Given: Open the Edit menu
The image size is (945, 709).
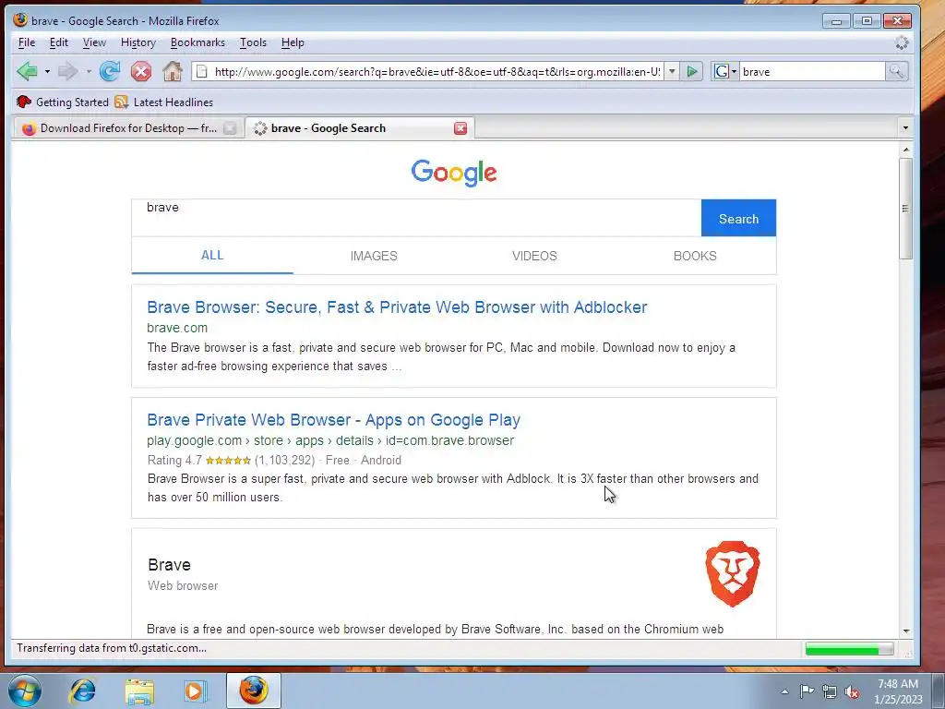Looking at the screenshot, I should tap(58, 42).
